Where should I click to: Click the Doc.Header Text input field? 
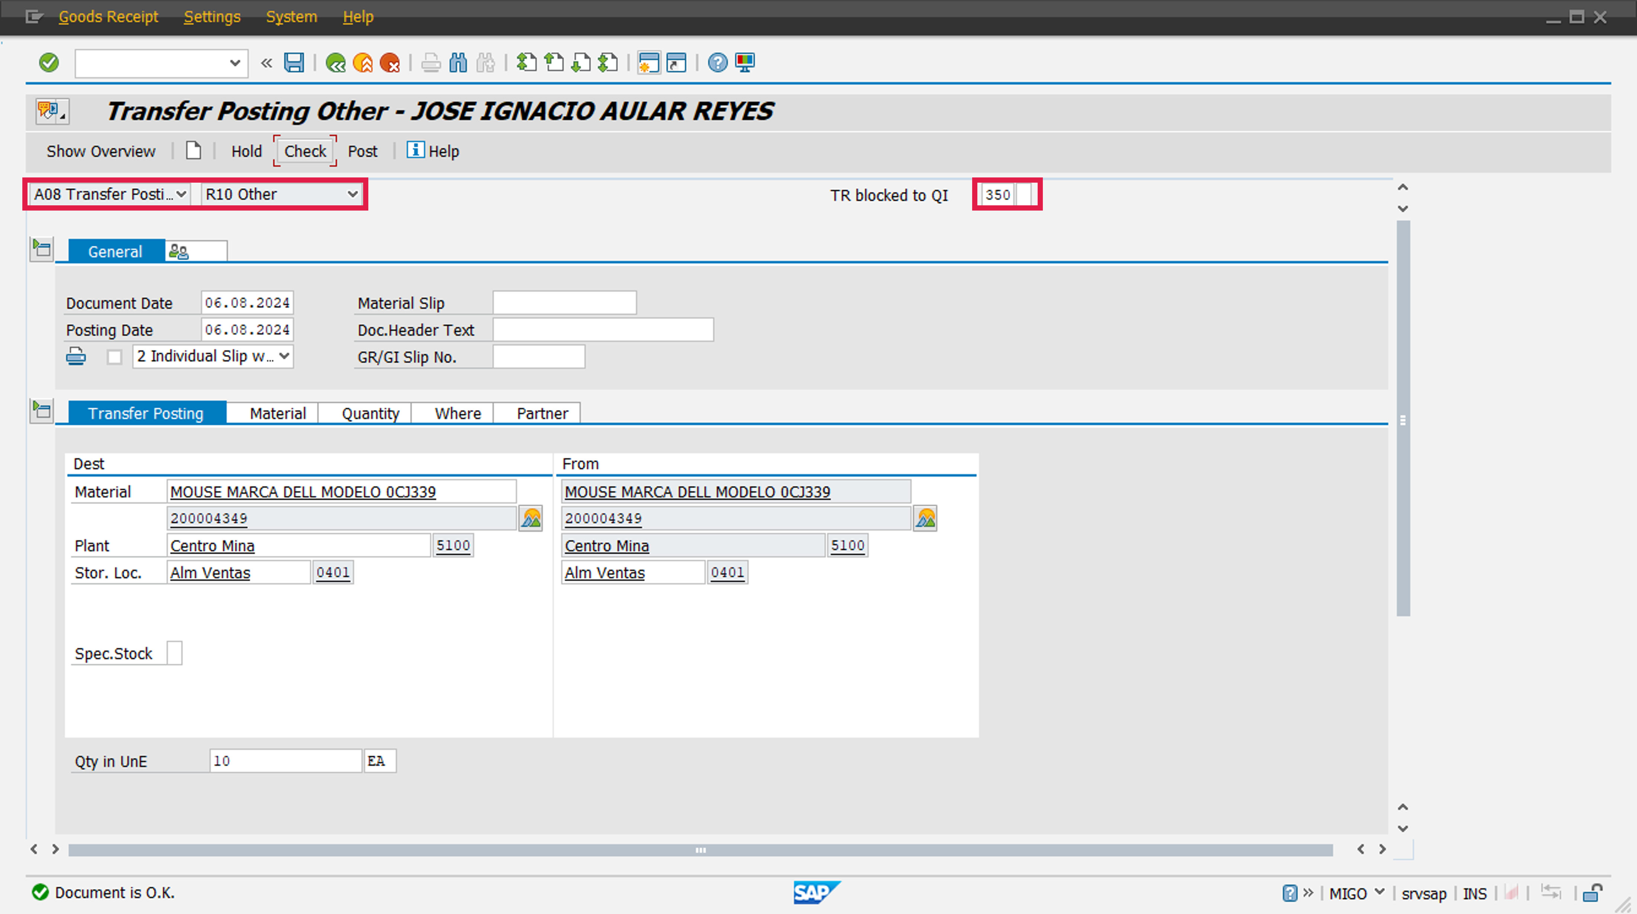click(602, 330)
